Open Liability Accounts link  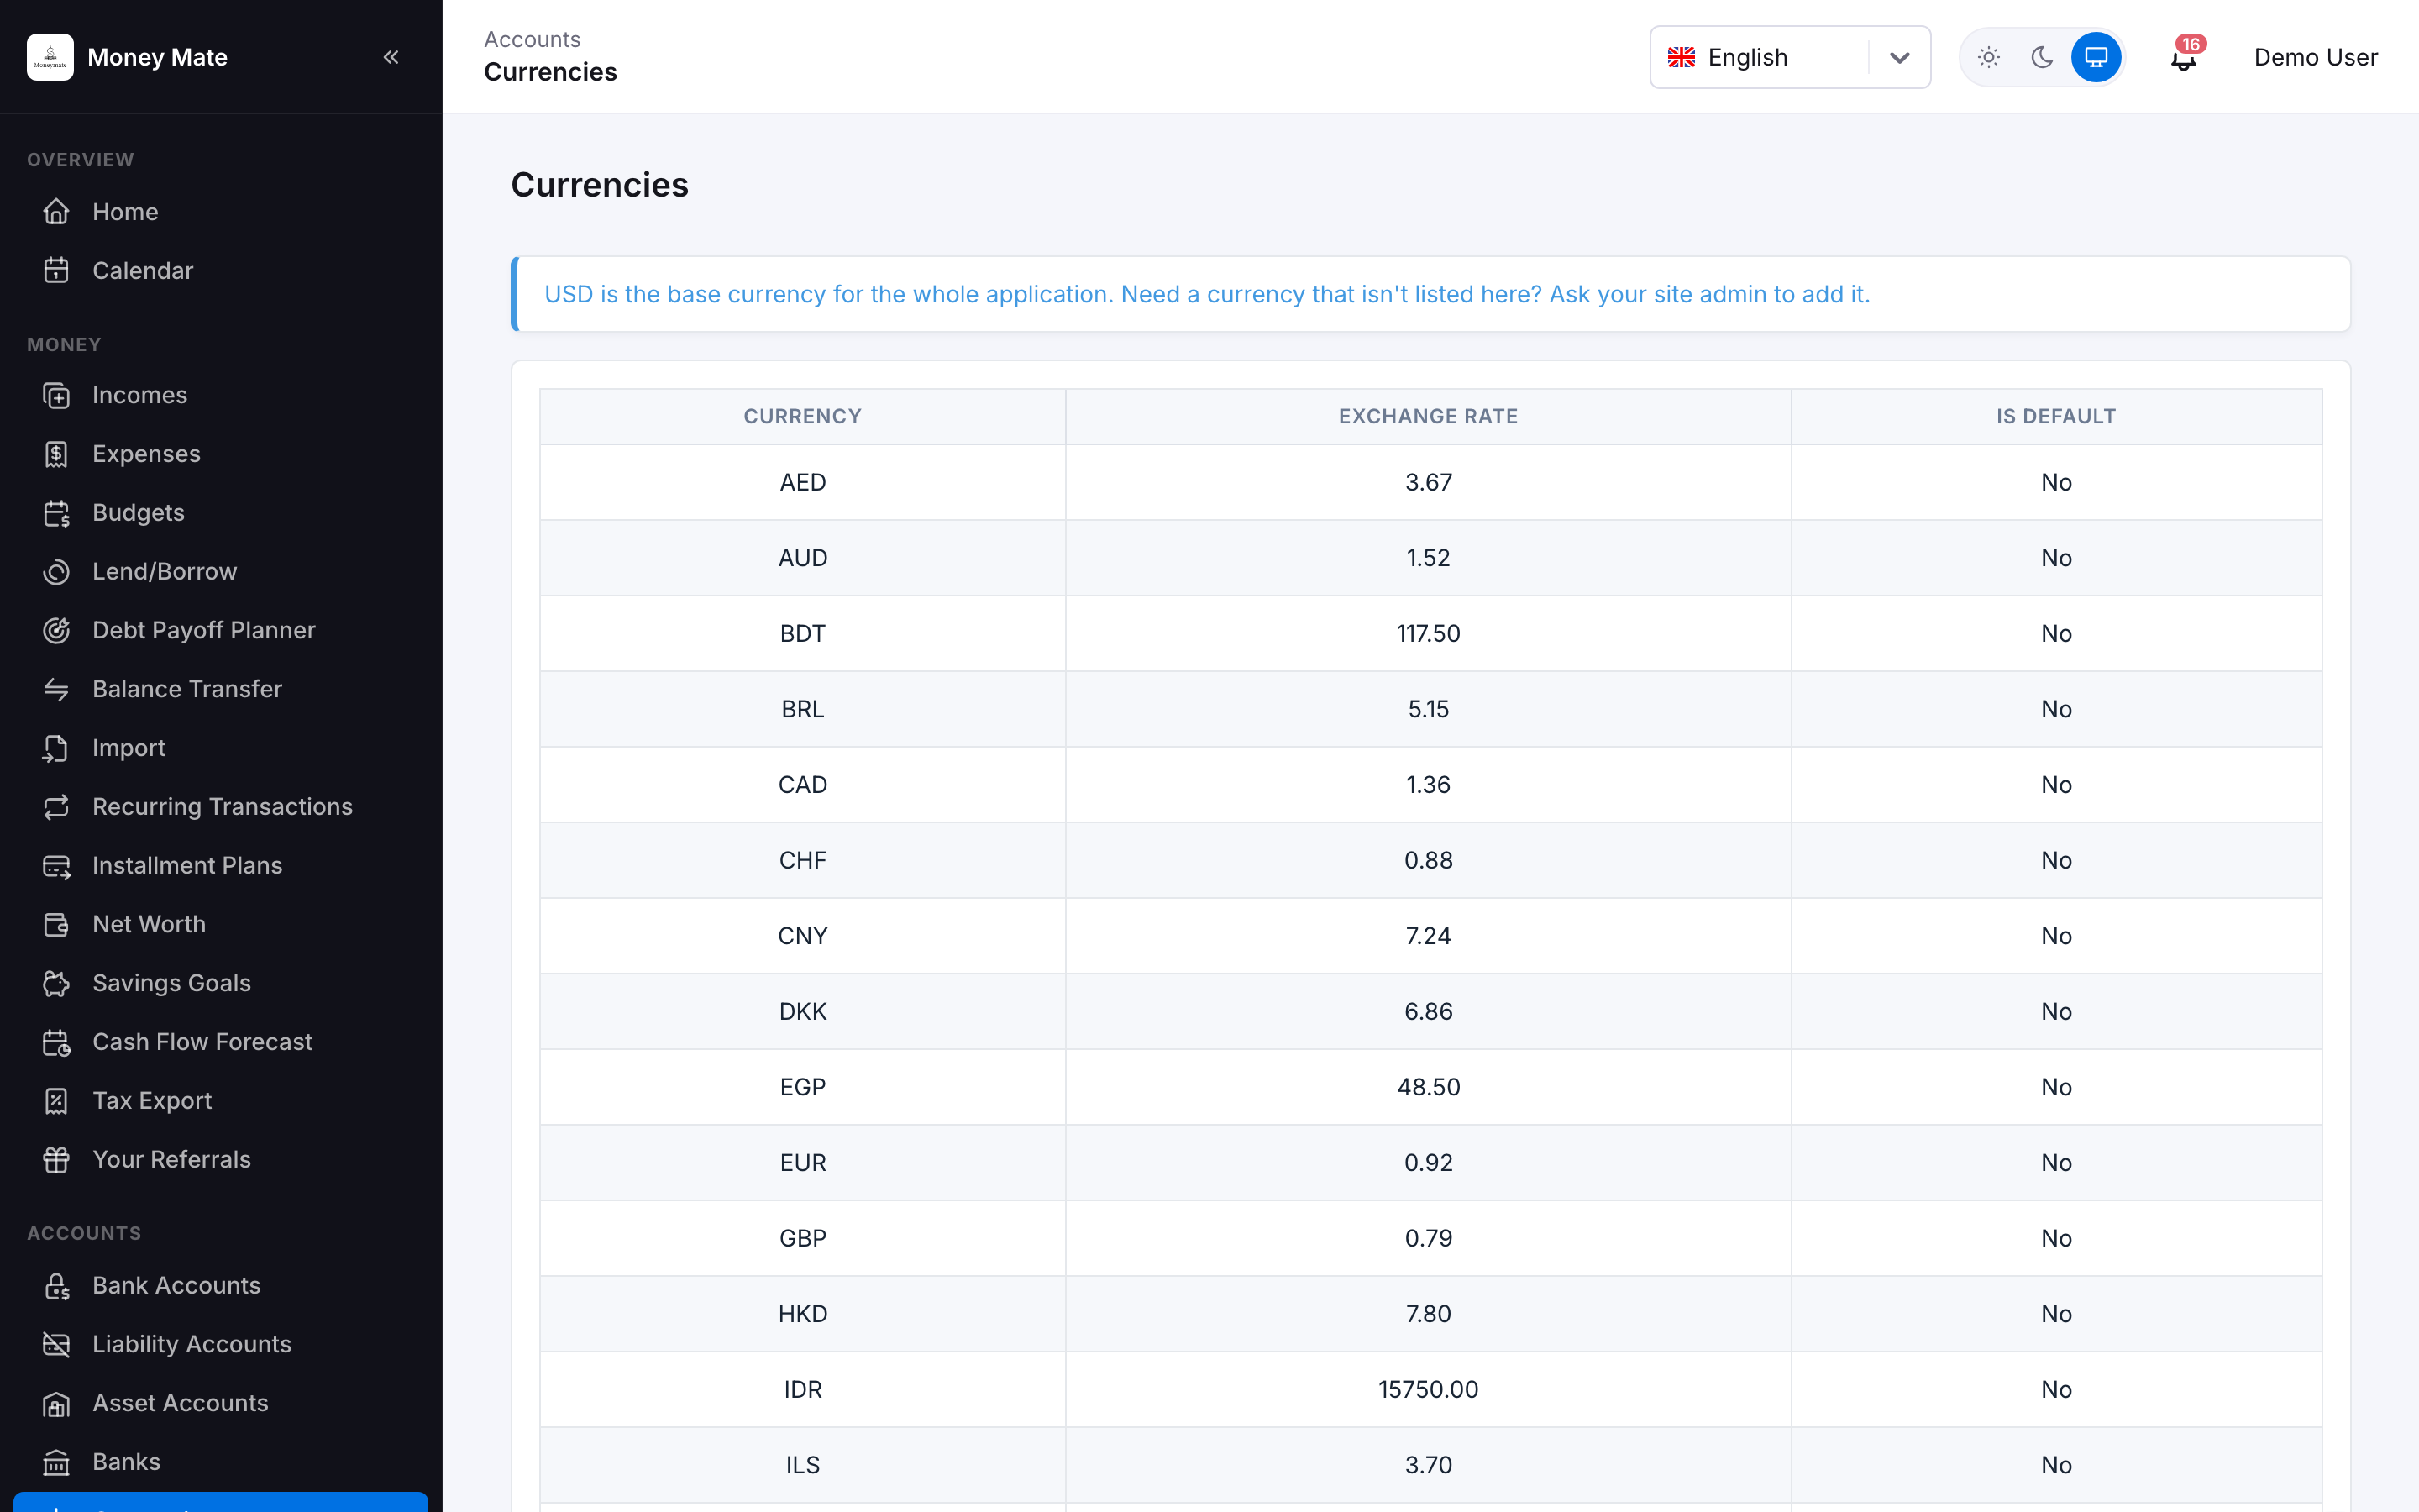(x=221, y=1344)
